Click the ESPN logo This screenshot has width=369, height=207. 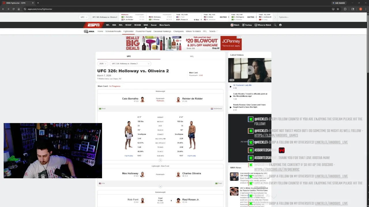pos(94,25)
